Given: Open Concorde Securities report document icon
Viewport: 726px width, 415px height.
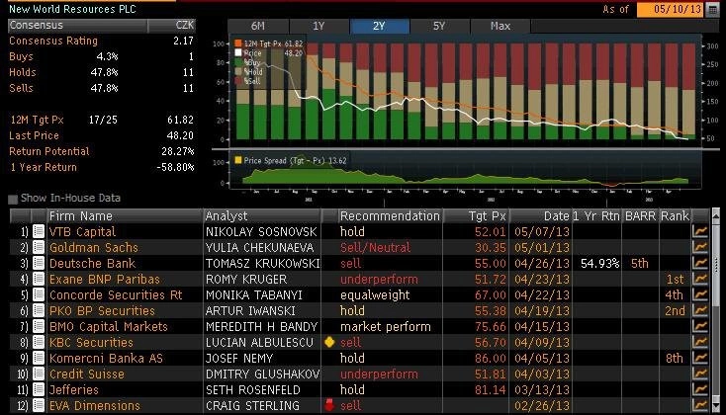Looking at the screenshot, I should pos(39,294).
